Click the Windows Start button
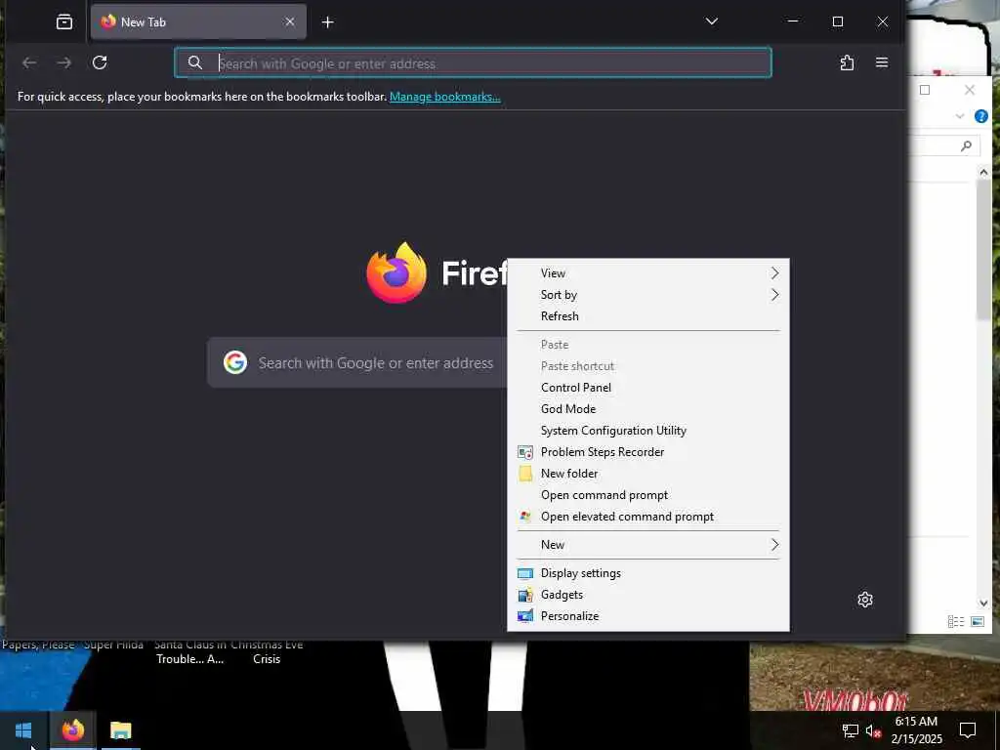The width and height of the screenshot is (1000, 750). tap(23, 730)
